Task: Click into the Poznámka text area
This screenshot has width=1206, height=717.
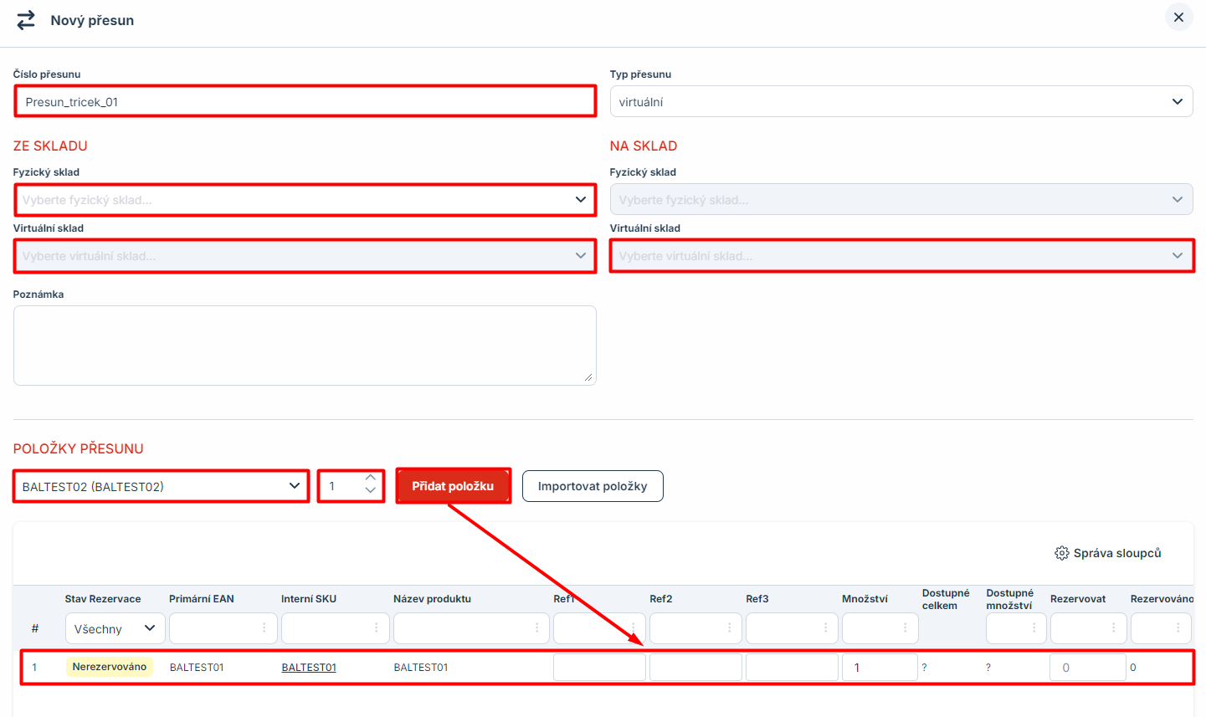Action: click(305, 345)
